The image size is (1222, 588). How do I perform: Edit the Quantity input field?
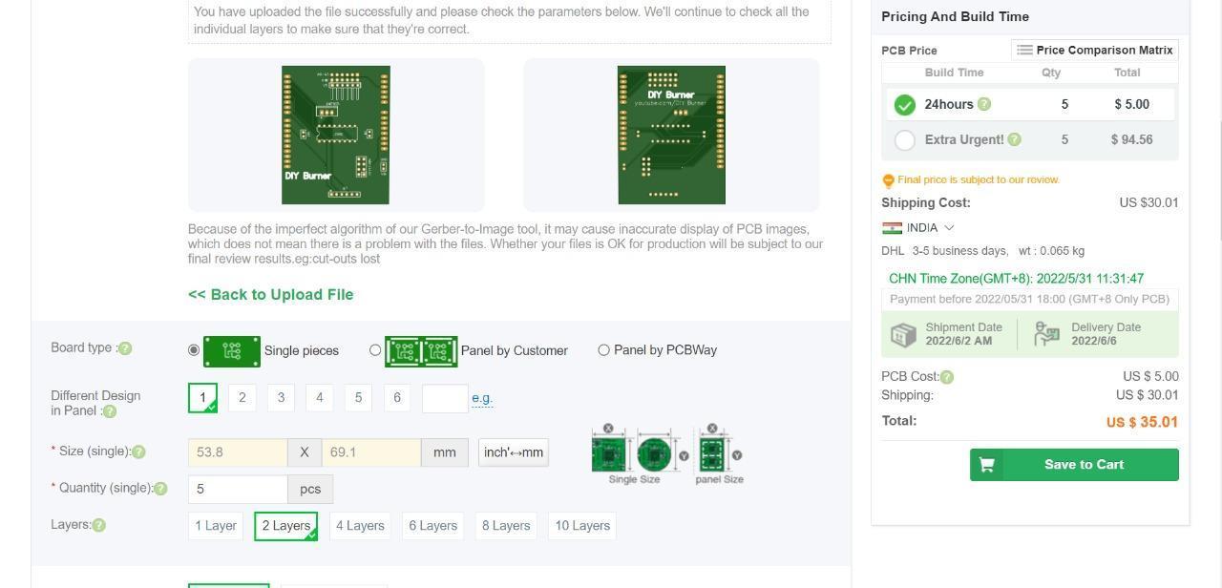(237, 488)
